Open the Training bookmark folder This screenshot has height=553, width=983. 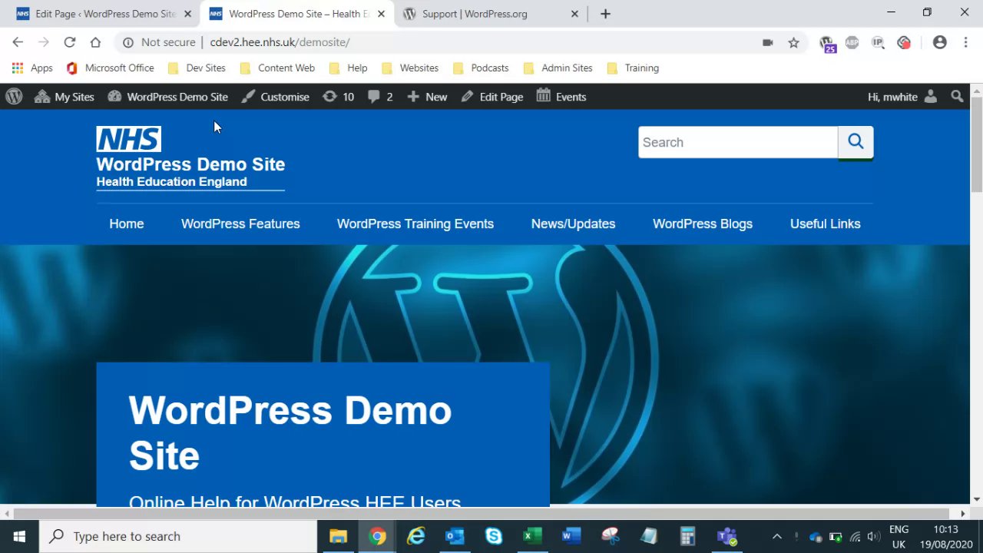click(633, 68)
